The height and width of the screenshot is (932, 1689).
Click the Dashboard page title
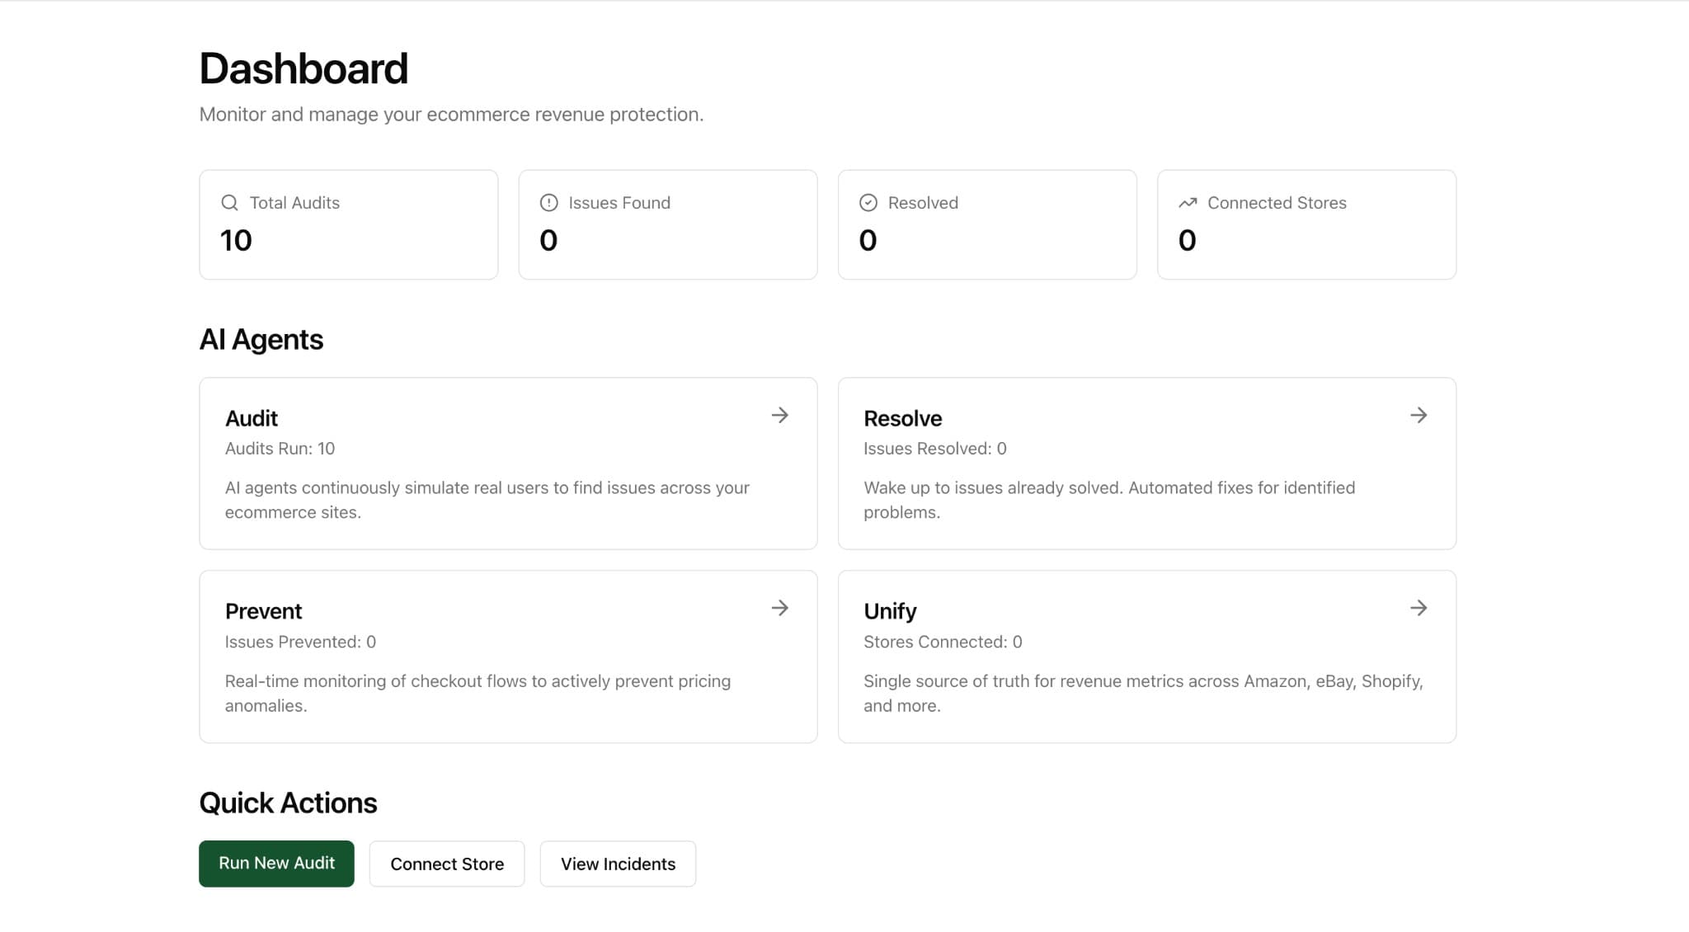point(303,68)
